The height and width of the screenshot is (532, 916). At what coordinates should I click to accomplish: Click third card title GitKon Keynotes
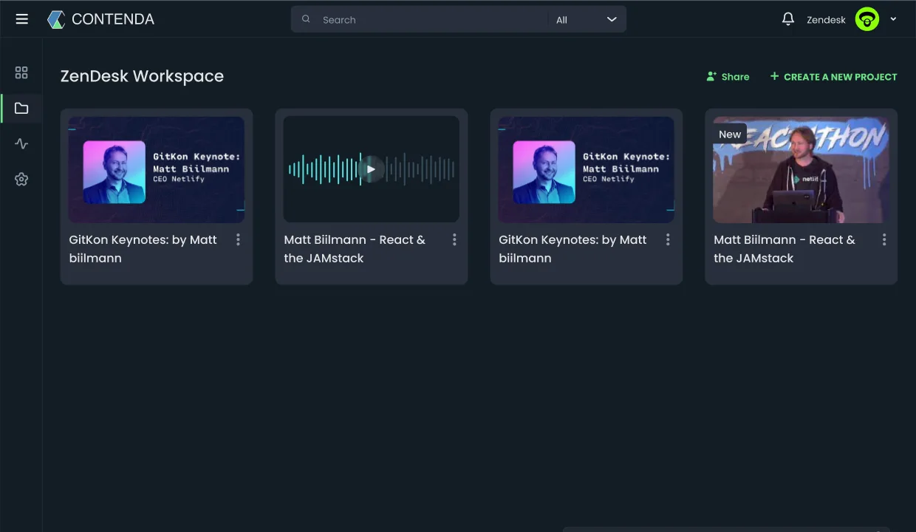572,249
